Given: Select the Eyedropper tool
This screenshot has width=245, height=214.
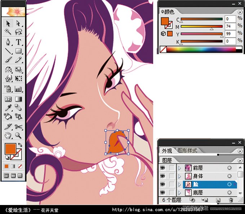Looking at the screenshot, I should (8, 108).
